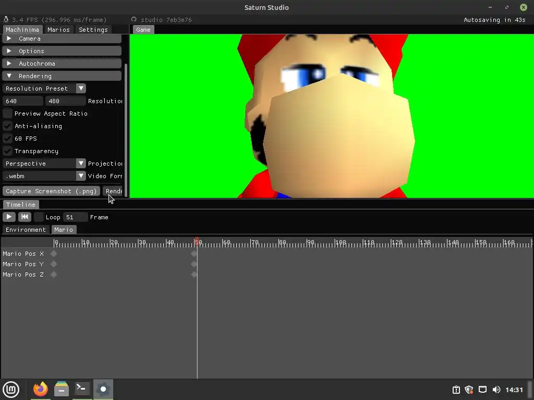Open the Linux Mint start menu
This screenshot has height=400, width=534.
click(11, 390)
